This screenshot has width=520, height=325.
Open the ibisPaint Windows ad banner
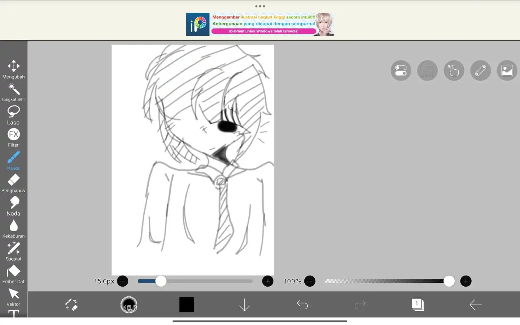[260, 24]
